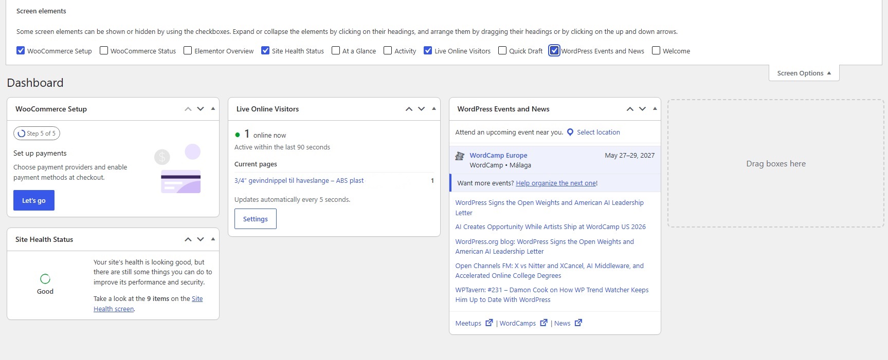The height and width of the screenshot is (360, 888).
Task: Uncheck WordPress Events and News checkbox
Action: [554, 50]
